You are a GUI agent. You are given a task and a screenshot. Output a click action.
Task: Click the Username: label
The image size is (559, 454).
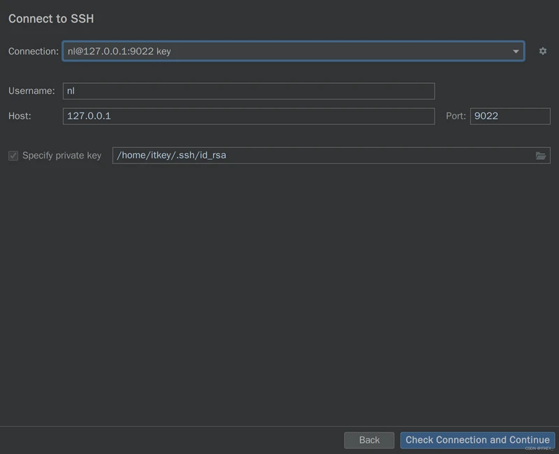click(31, 91)
